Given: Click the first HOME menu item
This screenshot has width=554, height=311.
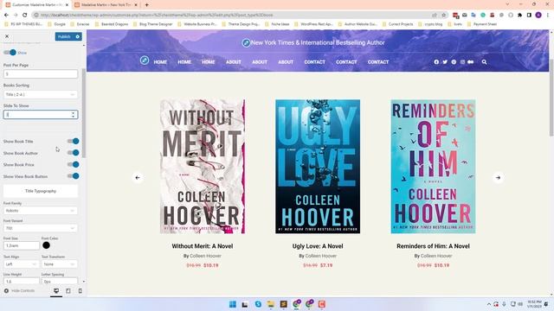Looking at the screenshot, I should point(160,62).
